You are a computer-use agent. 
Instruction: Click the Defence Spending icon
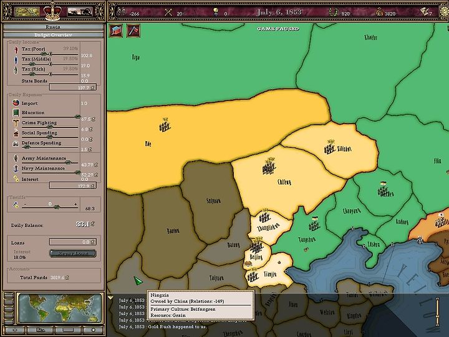pos(16,144)
